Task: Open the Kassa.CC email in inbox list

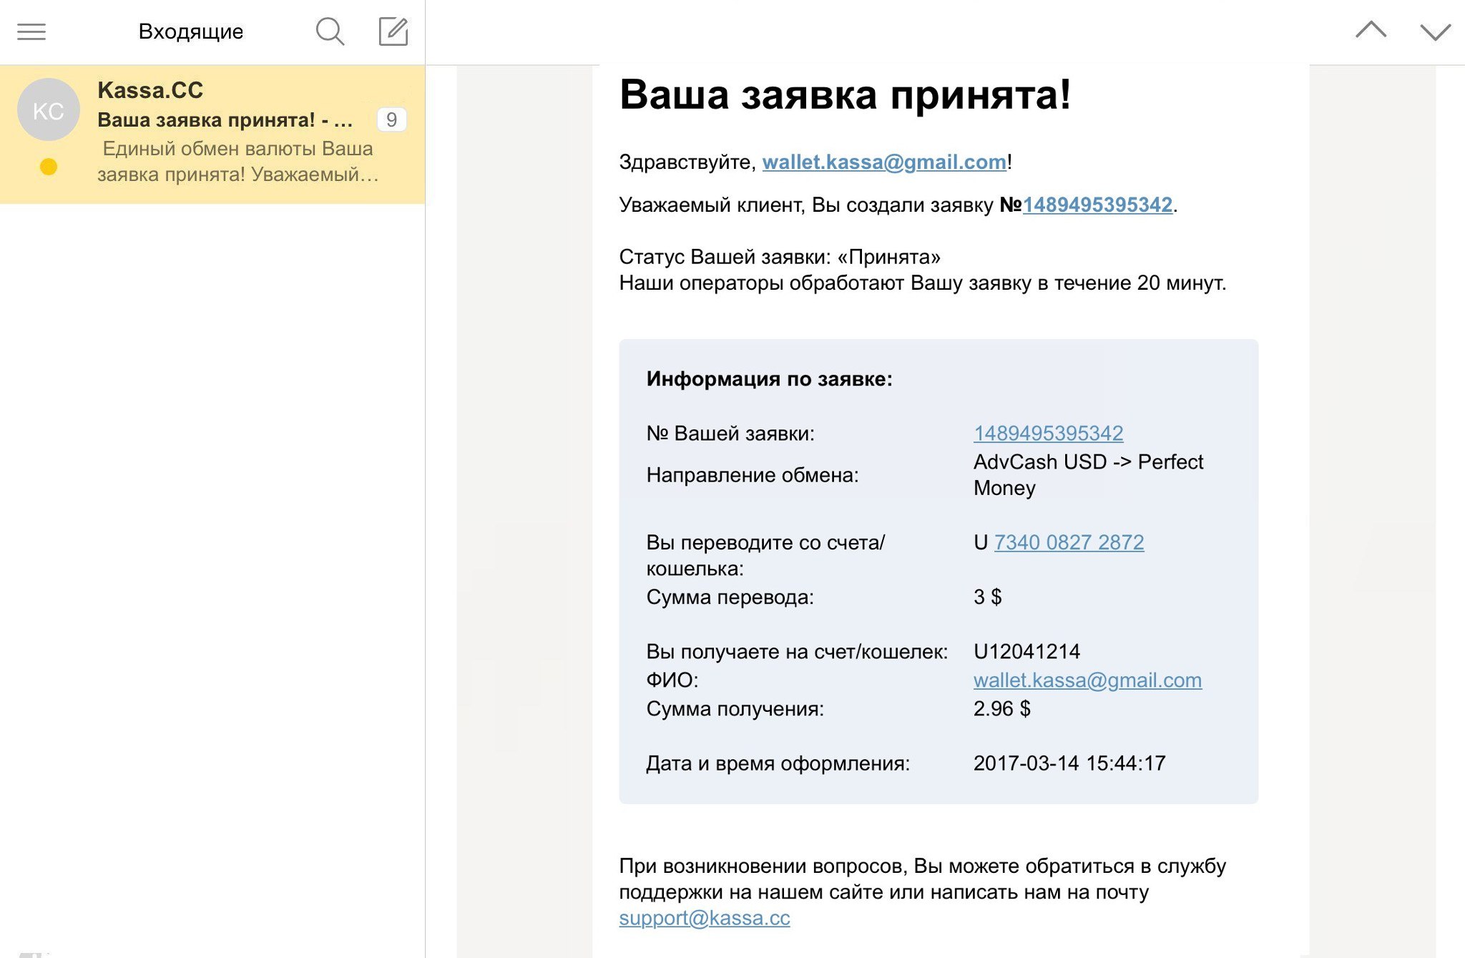Action: 212,134
